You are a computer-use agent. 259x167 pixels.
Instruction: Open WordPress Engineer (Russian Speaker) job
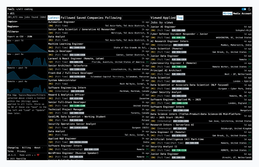73,153
